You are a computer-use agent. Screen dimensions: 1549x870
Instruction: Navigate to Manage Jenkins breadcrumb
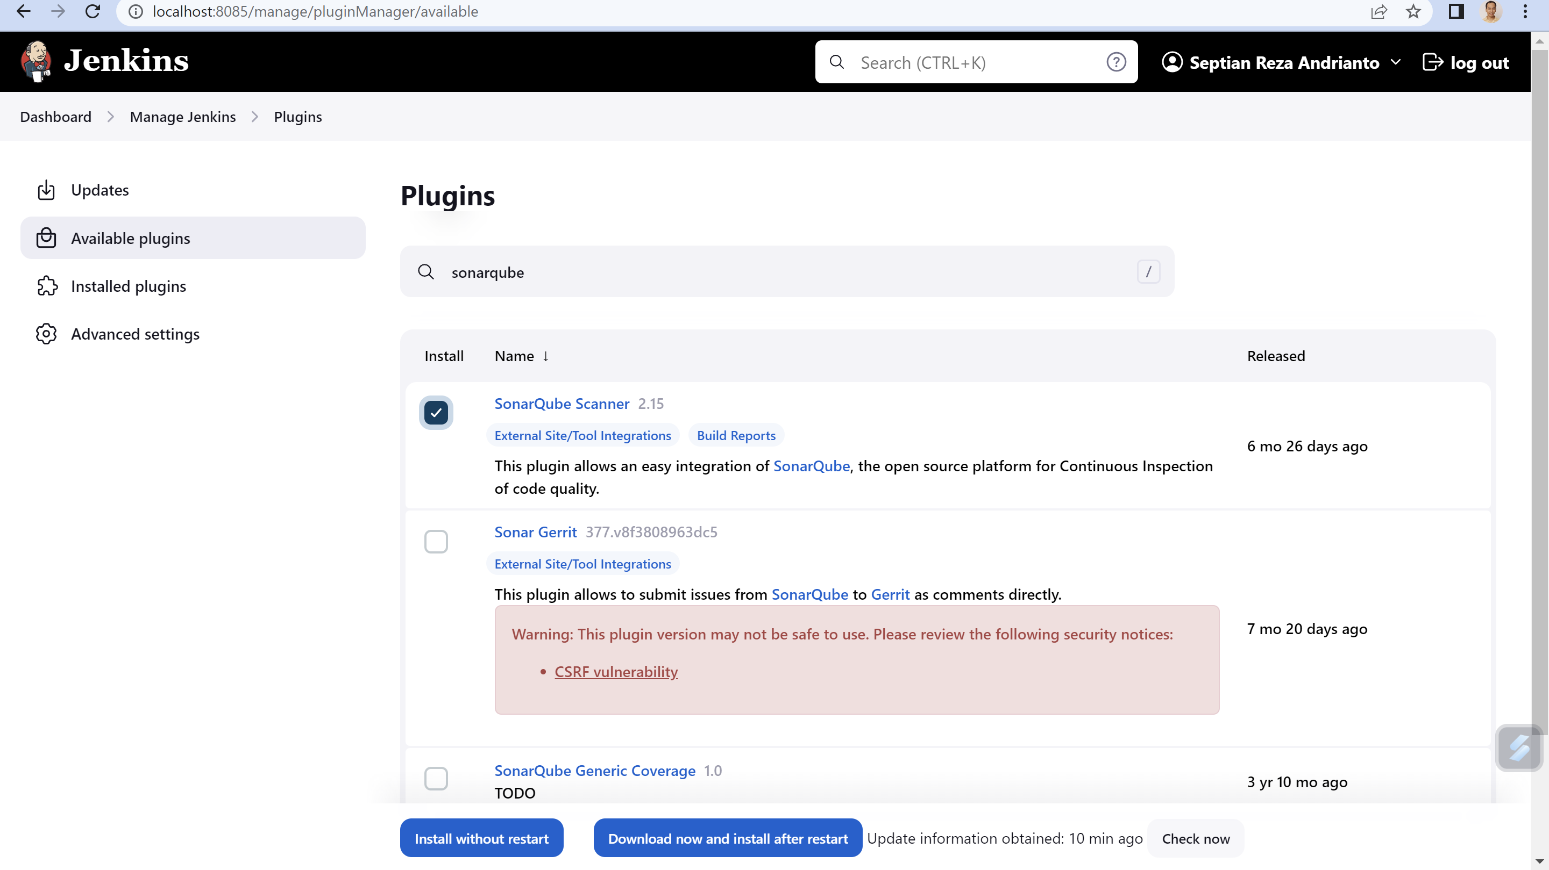(183, 117)
